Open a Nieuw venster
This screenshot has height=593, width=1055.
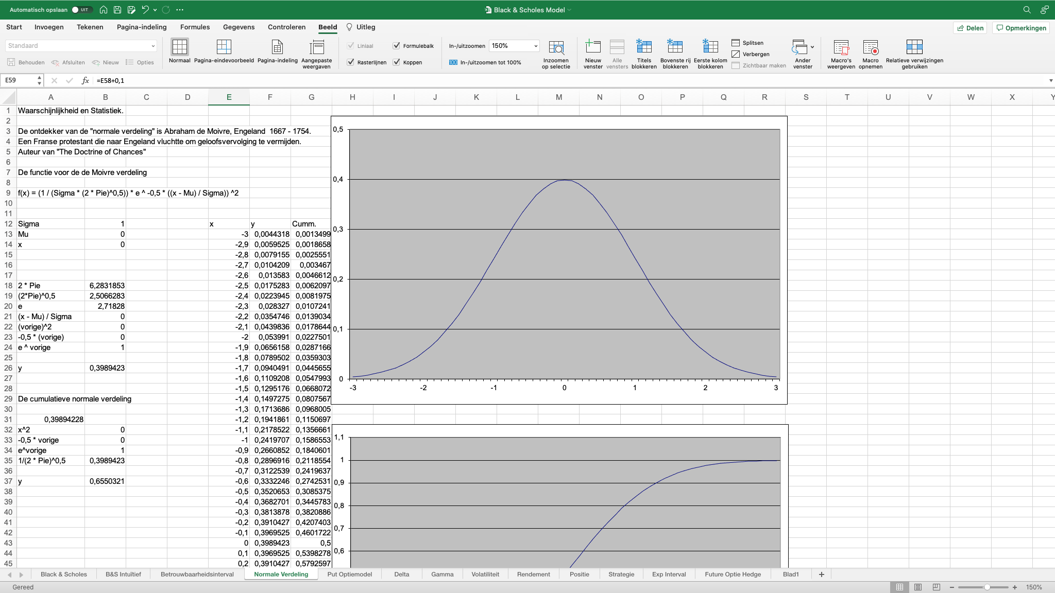click(x=593, y=47)
